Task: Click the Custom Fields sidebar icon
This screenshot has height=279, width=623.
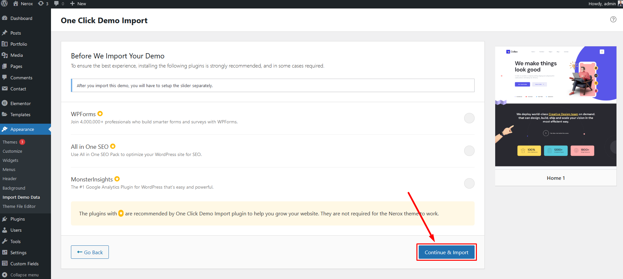Action: click(5, 264)
